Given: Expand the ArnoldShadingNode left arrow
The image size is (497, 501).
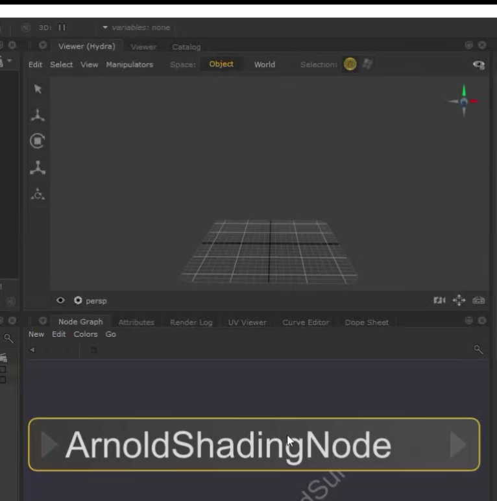Looking at the screenshot, I should pos(49,445).
